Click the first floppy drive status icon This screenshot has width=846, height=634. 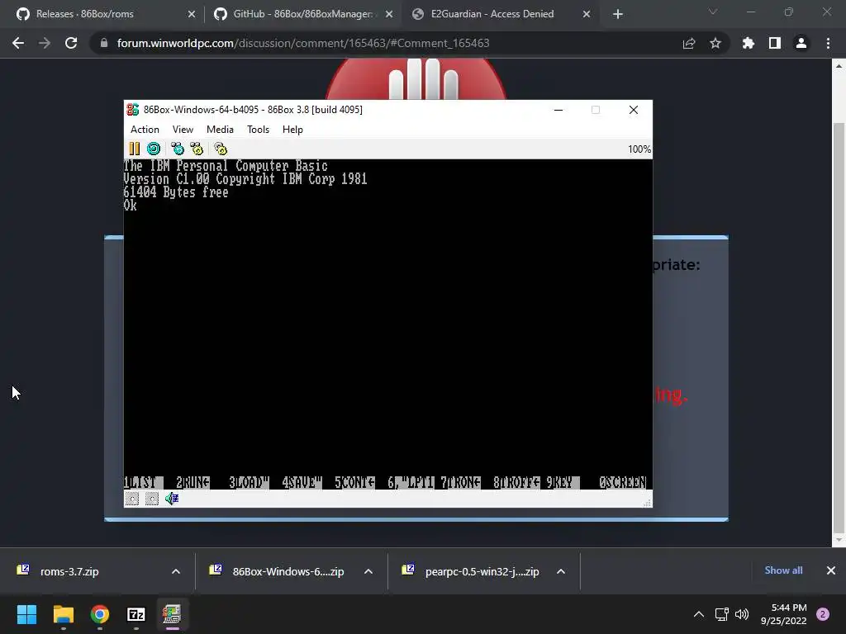point(132,499)
